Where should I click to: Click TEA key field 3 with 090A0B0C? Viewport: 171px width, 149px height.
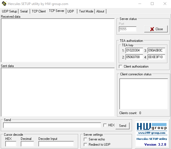[x=156, y=50]
